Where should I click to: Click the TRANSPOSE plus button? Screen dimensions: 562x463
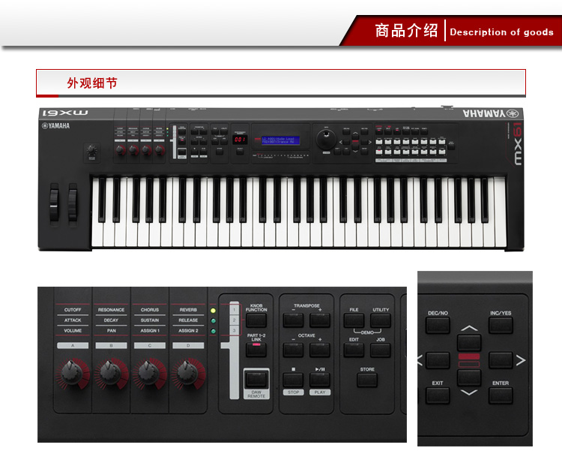[320, 320]
